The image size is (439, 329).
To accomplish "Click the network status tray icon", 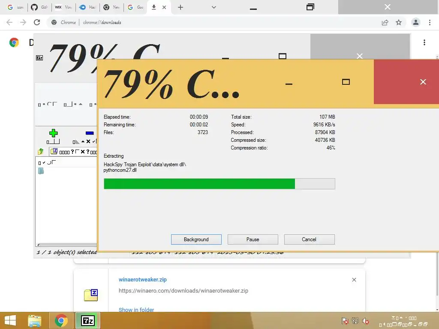I will (x=355, y=321).
